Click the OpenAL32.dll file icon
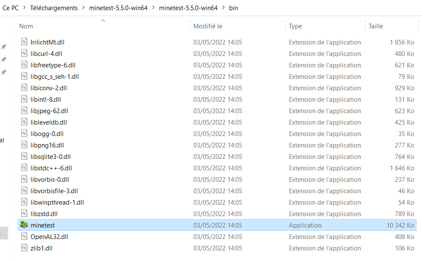This screenshot has height=261, width=422. coord(24,236)
